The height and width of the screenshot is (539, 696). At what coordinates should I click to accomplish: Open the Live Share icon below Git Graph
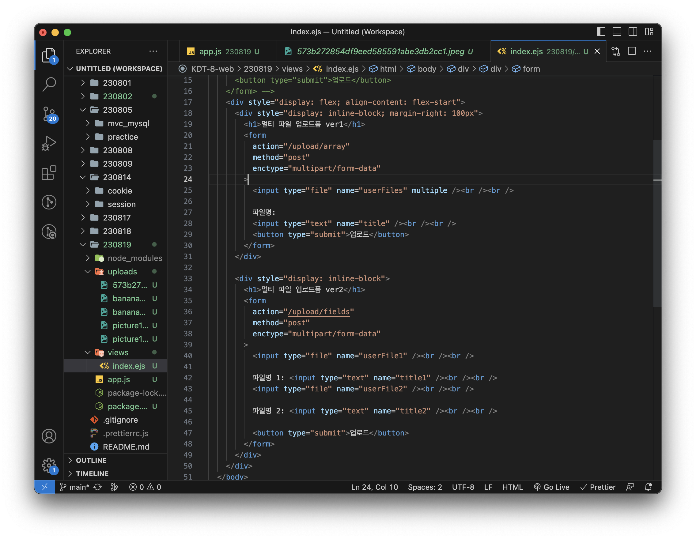[49, 232]
